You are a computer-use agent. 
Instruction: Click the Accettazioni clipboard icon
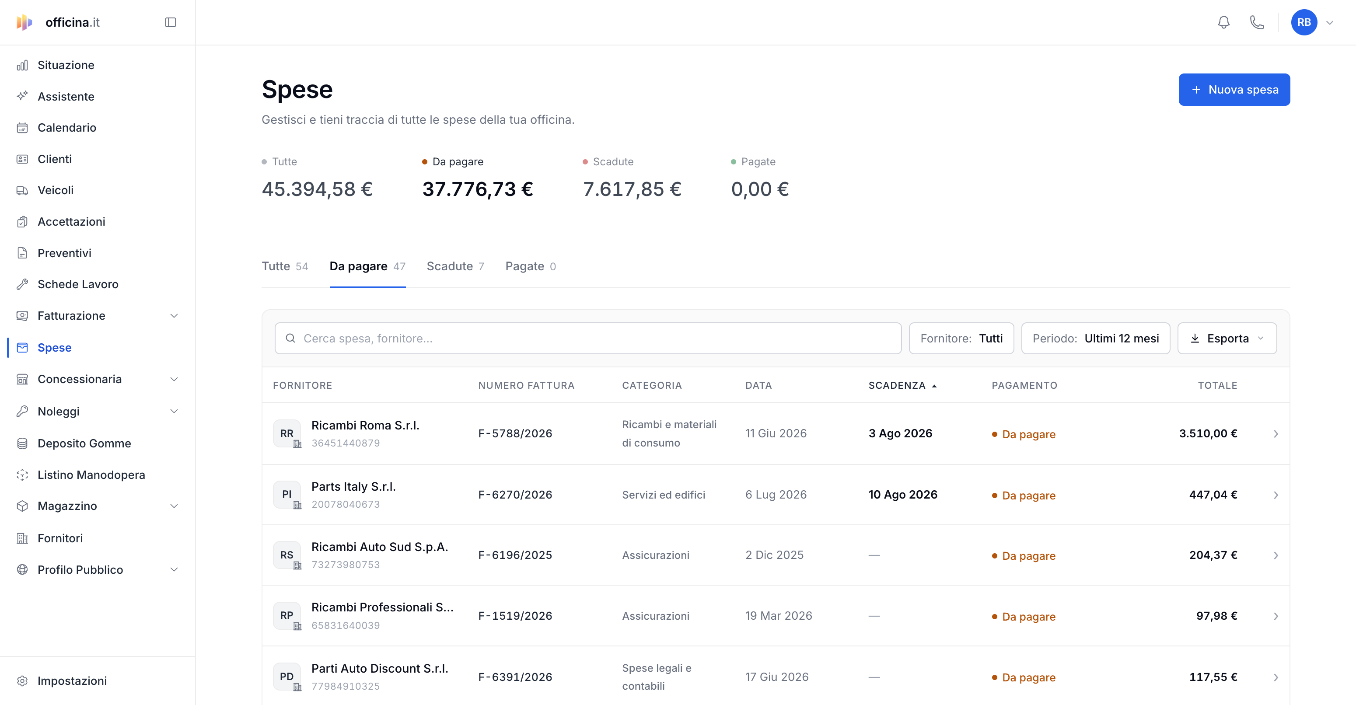pos(22,221)
